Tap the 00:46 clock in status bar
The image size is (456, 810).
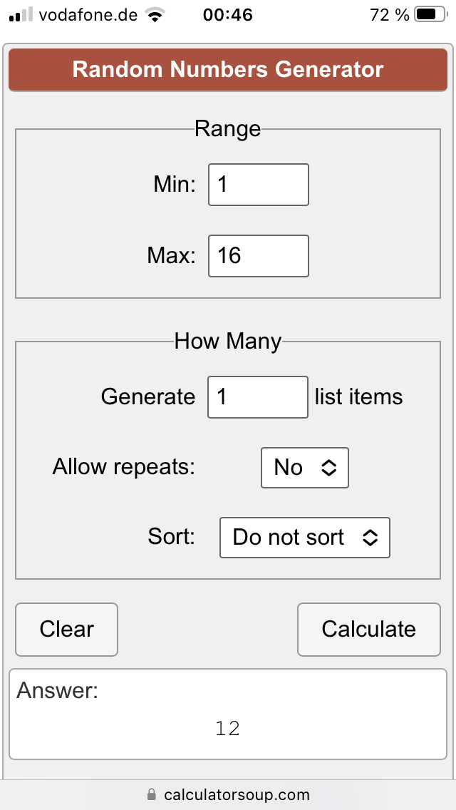click(x=228, y=14)
